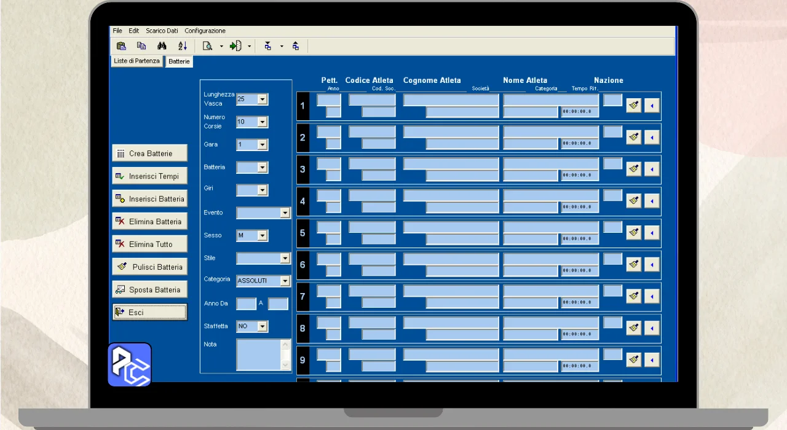Open the Numero Corsie dropdown
Screen dimensions: 787x430
(x=263, y=122)
